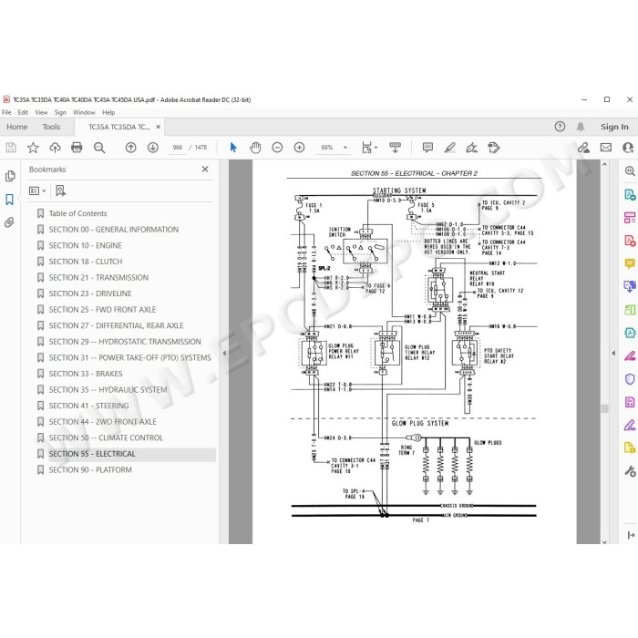Open Find text magnifier icon
Image resolution: width=638 pixels, height=638 pixels.
coord(99,148)
